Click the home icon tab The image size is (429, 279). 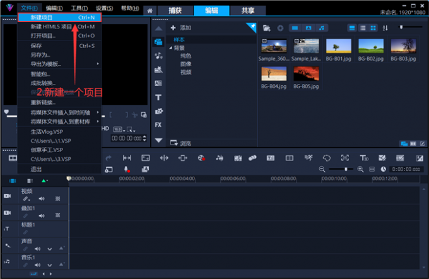pos(150,10)
